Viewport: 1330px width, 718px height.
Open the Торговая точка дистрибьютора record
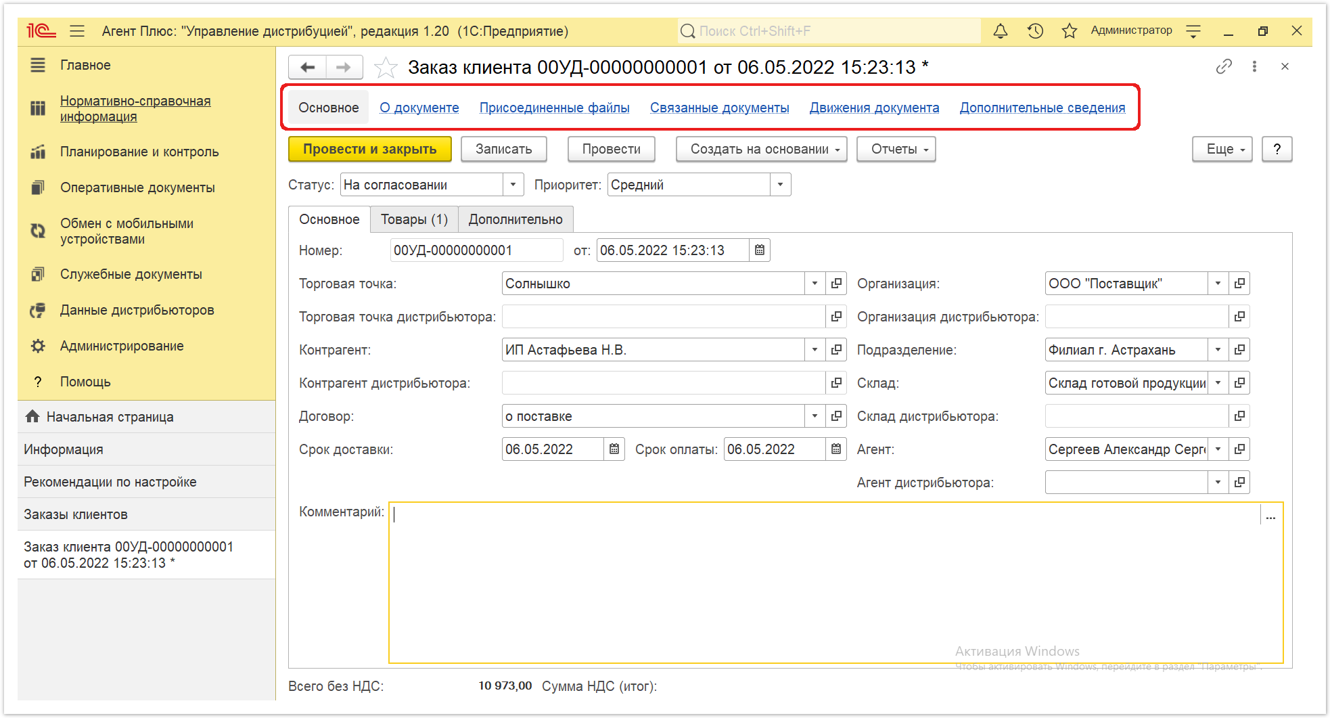click(x=836, y=317)
